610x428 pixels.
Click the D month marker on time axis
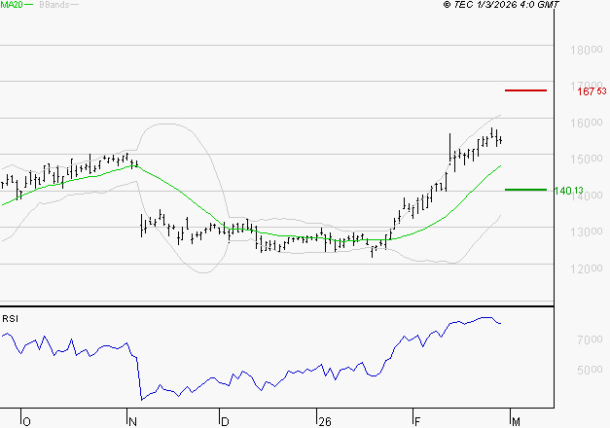coord(225,422)
